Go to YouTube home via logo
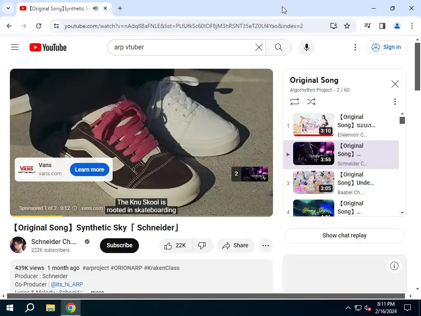 pyautogui.click(x=48, y=47)
